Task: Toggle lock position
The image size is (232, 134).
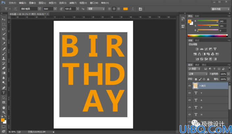Action: point(204,79)
